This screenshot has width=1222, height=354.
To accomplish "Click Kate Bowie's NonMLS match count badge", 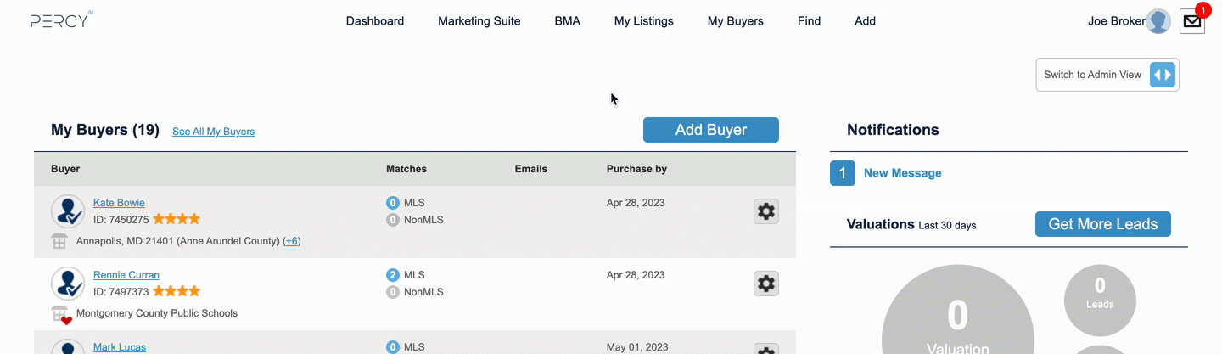I will tap(393, 220).
